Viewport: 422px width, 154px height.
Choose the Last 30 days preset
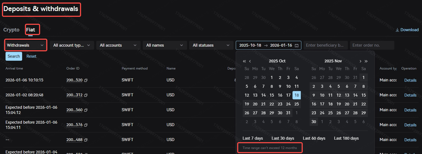coord(283,138)
